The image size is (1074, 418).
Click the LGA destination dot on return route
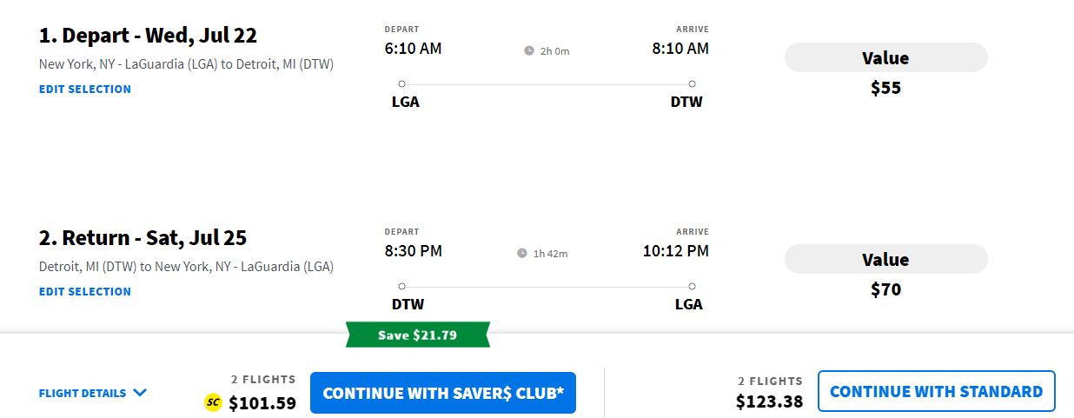(x=692, y=286)
